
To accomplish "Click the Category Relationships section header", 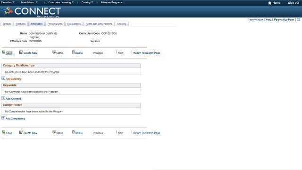I will (71, 66).
